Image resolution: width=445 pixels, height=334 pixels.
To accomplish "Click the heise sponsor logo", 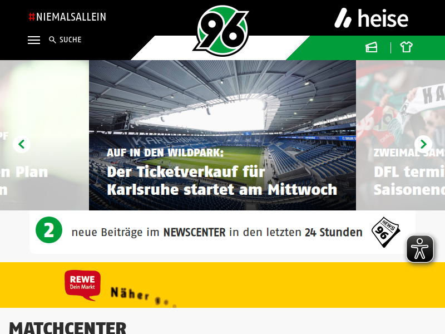I will (x=371, y=18).
